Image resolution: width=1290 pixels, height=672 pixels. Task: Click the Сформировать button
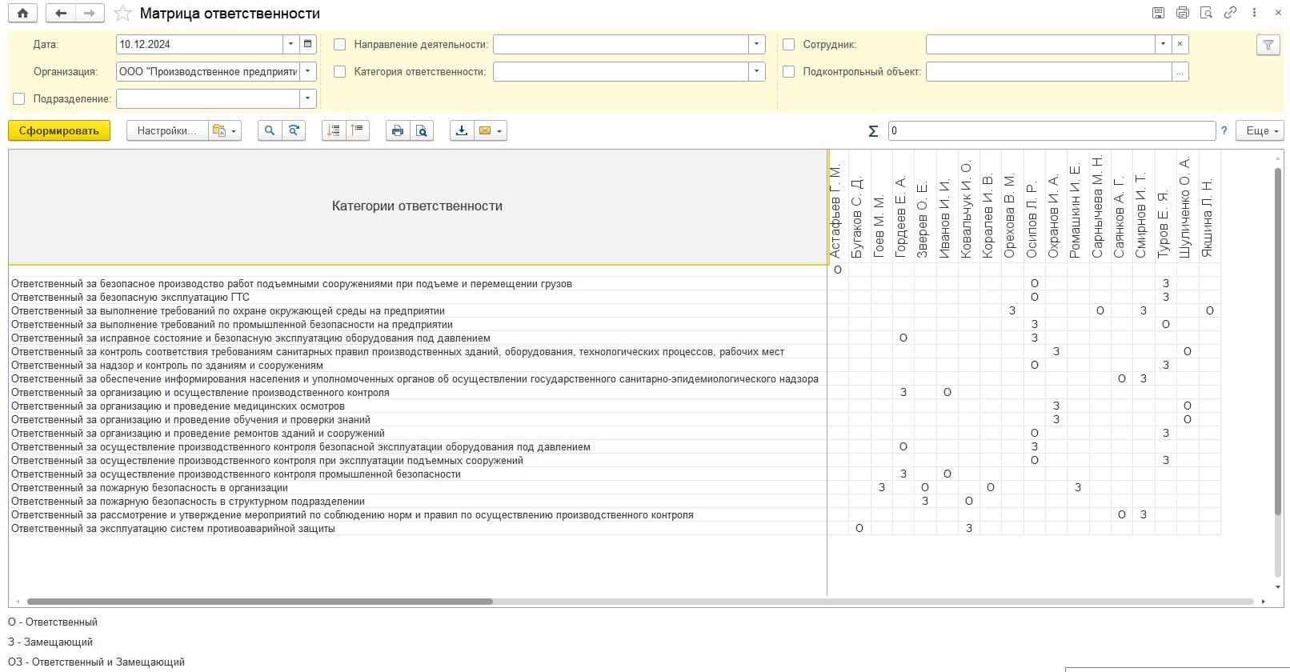click(x=58, y=130)
